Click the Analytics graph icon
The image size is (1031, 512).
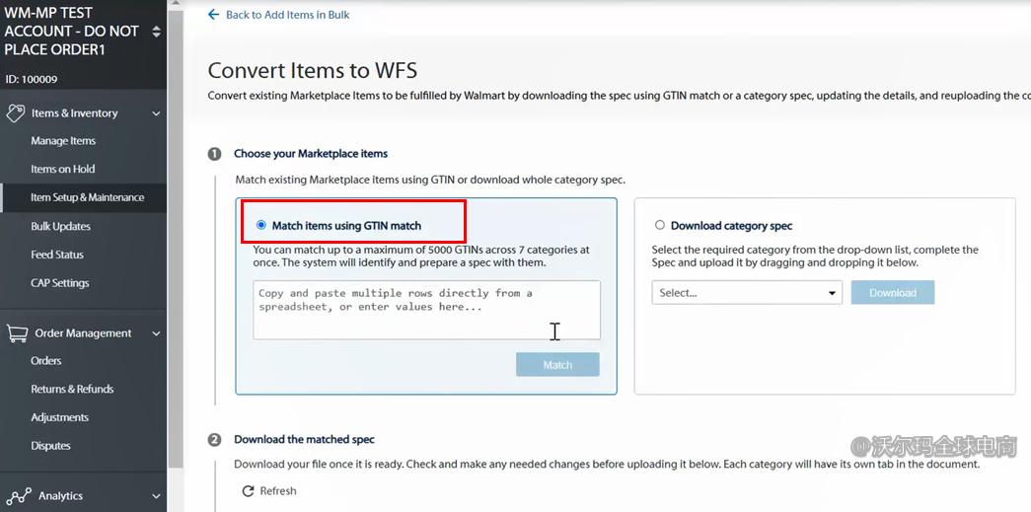(x=19, y=495)
